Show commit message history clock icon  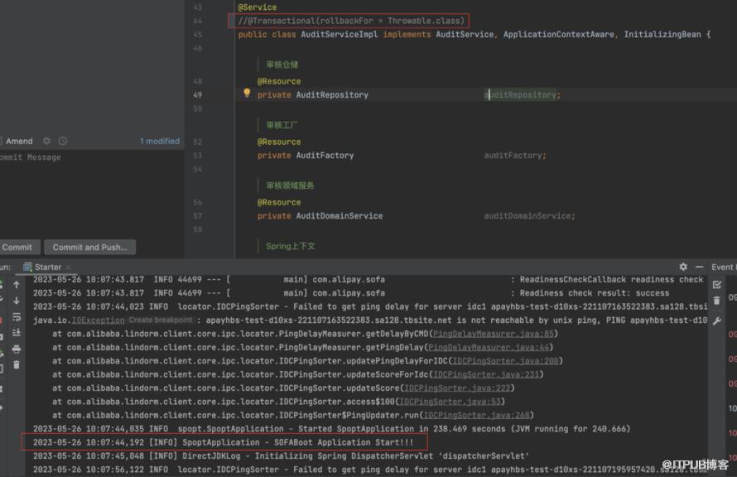[63, 142]
